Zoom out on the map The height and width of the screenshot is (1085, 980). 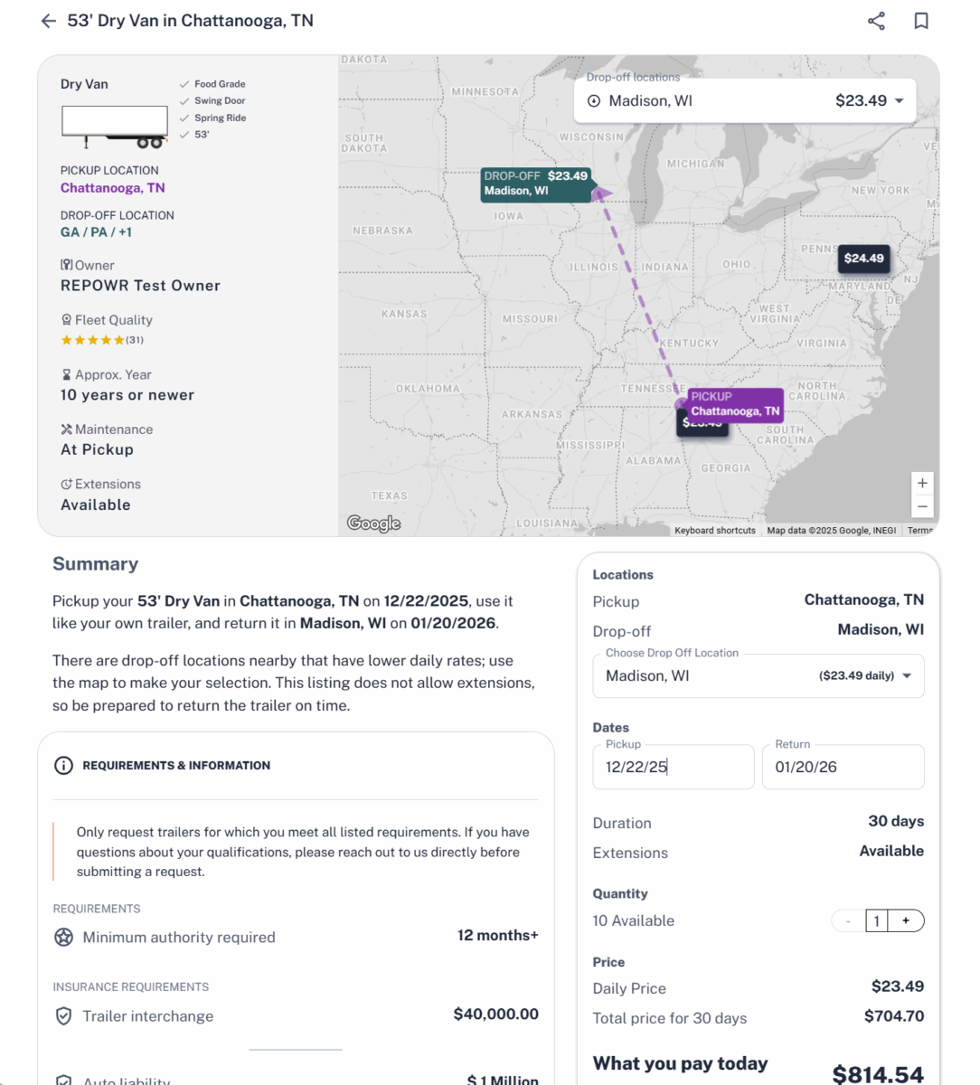[x=922, y=506]
